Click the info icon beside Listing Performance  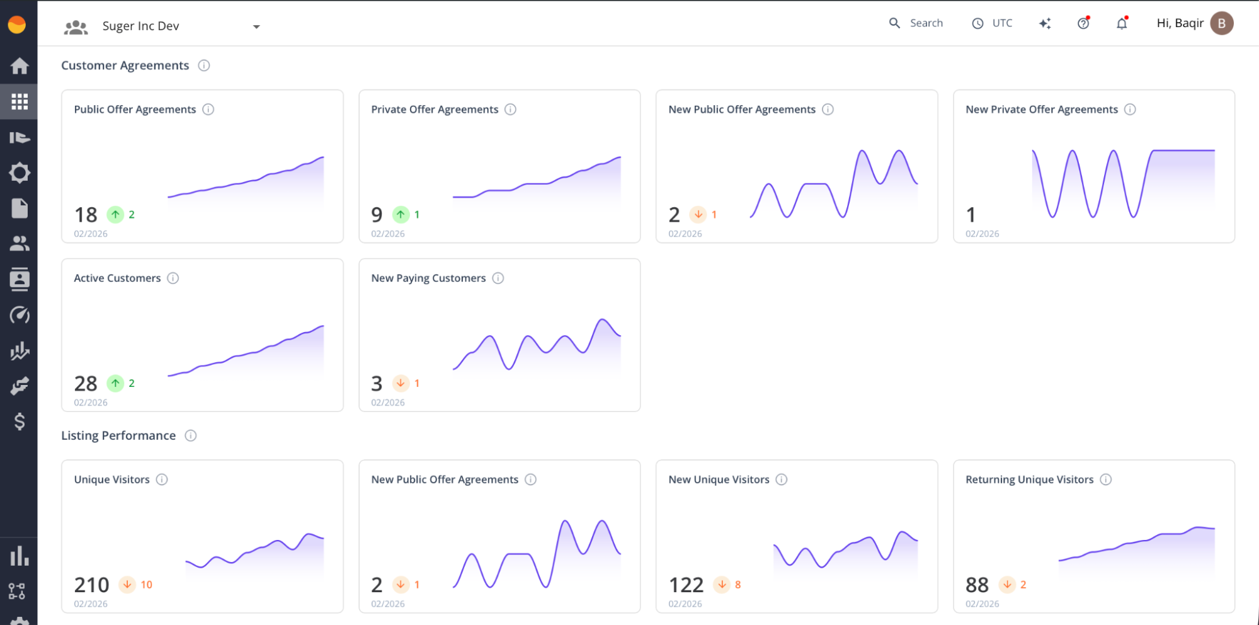click(x=191, y=435)
